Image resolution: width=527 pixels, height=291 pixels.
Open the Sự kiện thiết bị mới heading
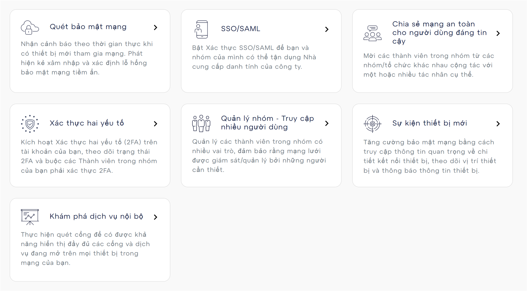(429, 123)
